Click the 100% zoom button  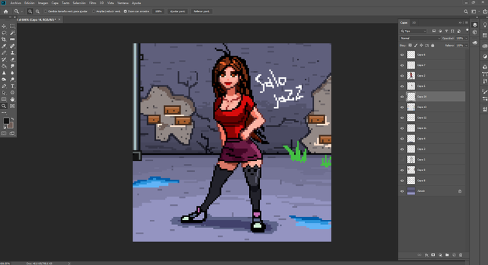(159, 11)
